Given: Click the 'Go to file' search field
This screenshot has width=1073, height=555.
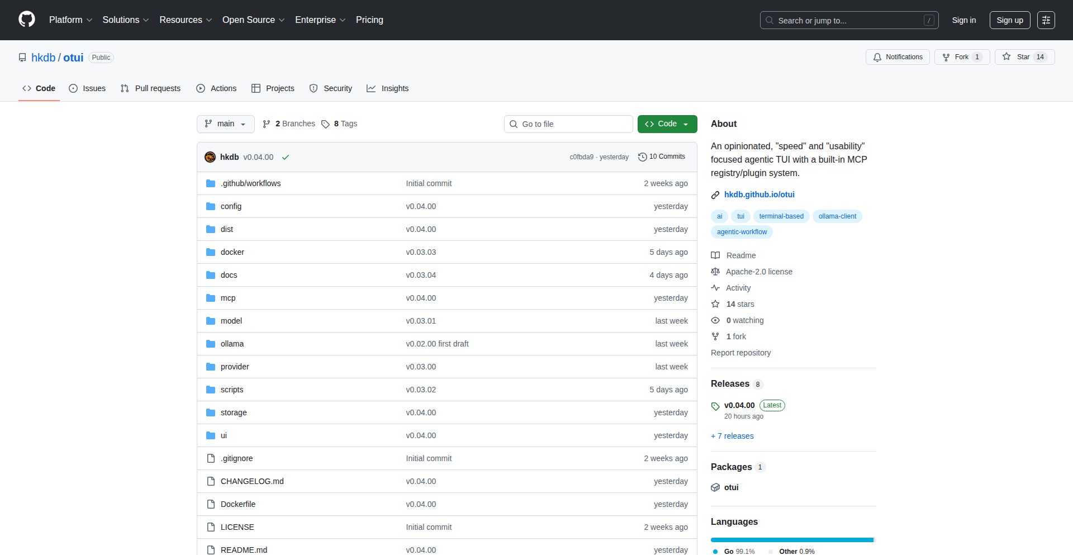Looking at the screenshot, I should point(568,124).
